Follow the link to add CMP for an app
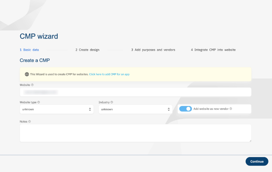 (x=109, y=74)
